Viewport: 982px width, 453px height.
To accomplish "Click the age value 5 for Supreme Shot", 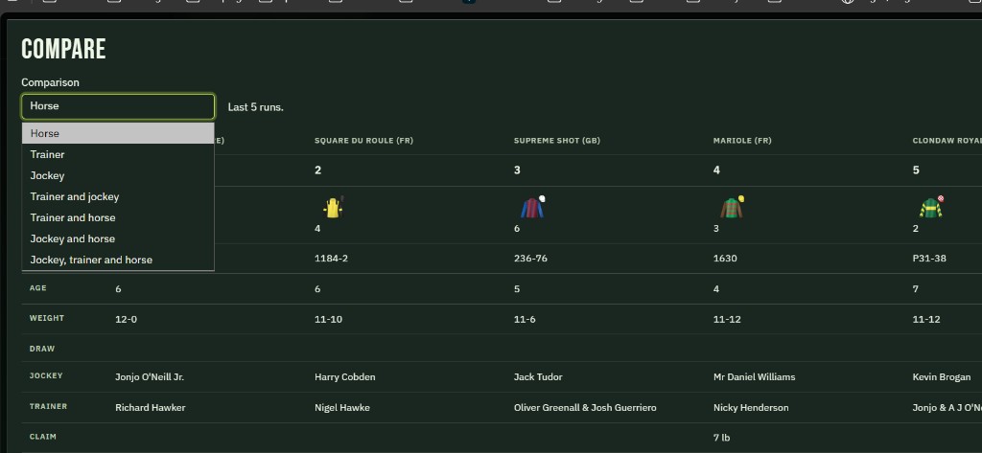I will point(517,289).
